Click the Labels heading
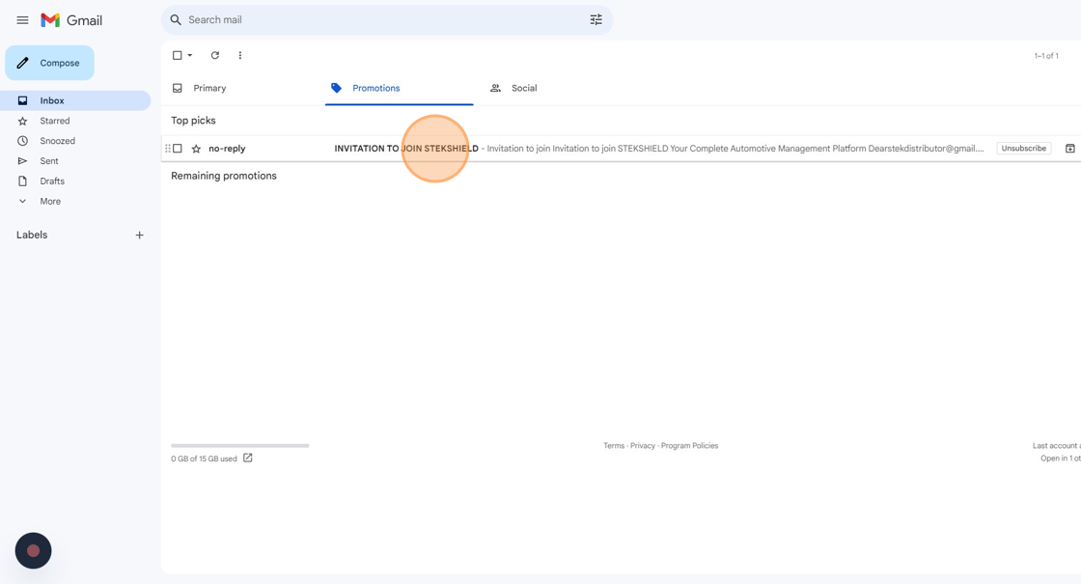 [32, 236]
